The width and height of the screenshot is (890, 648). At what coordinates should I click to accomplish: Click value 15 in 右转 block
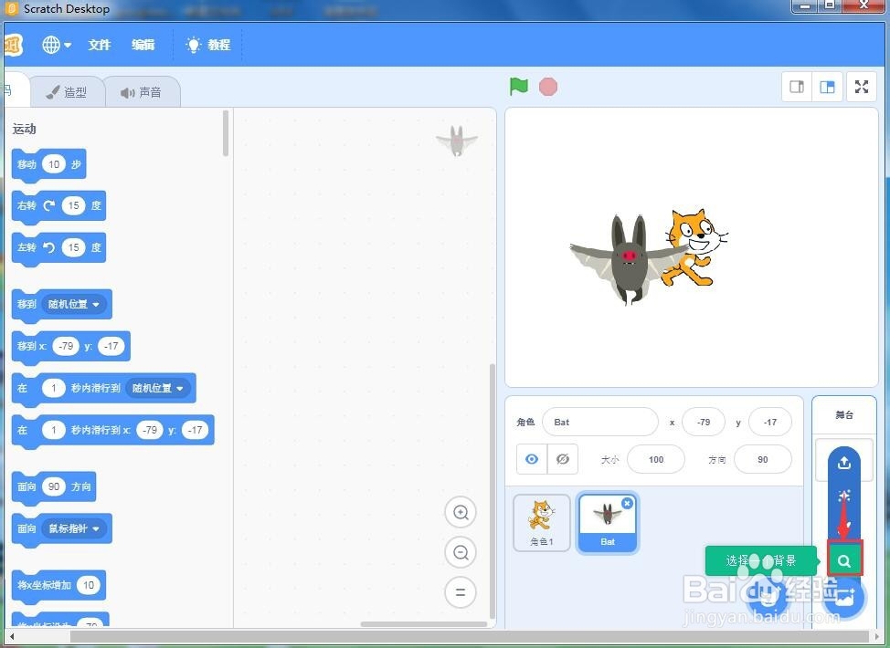73,205
